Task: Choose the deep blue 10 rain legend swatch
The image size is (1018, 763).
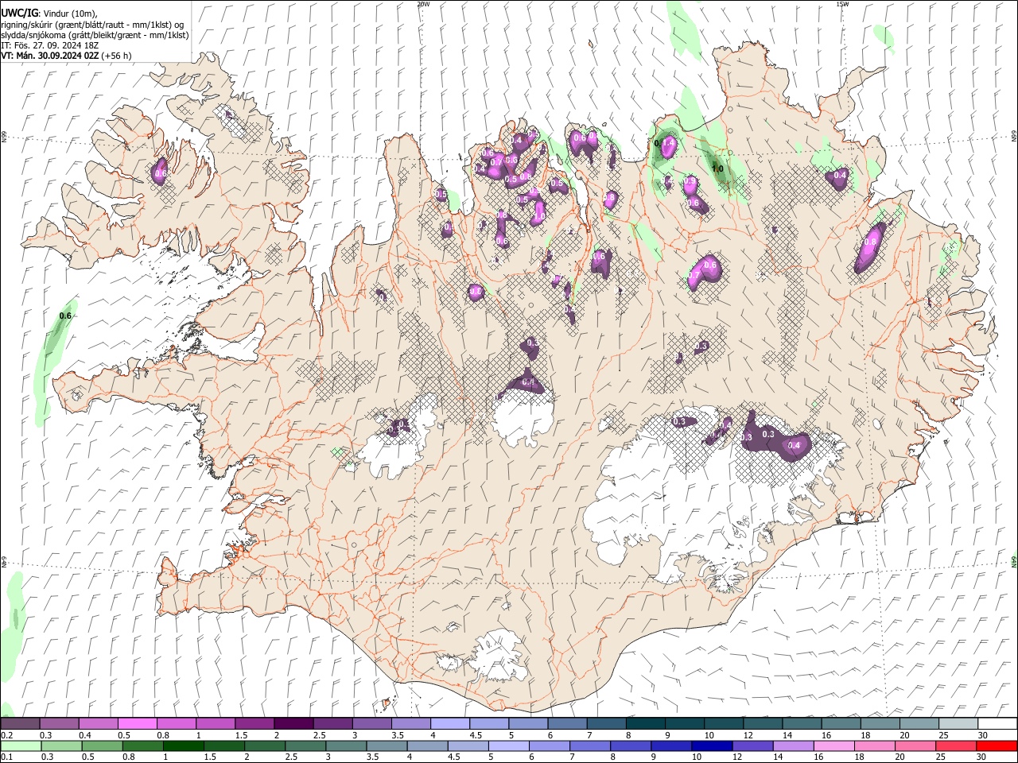Action: pos(712,746)
